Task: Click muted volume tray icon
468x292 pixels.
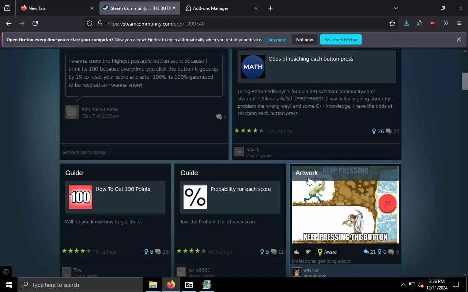Action: [421, 285]
